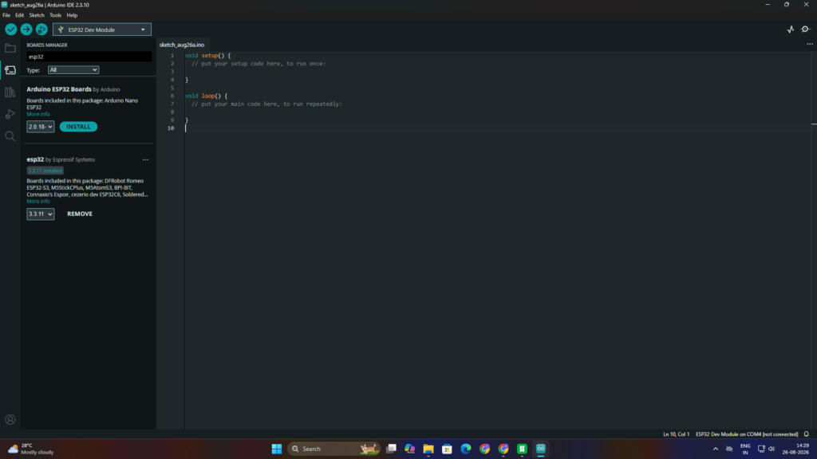Open ENG IN language indicator
The height and width of the screenshot is (459, 817).
pyautogui.click(x=745, y=449)
